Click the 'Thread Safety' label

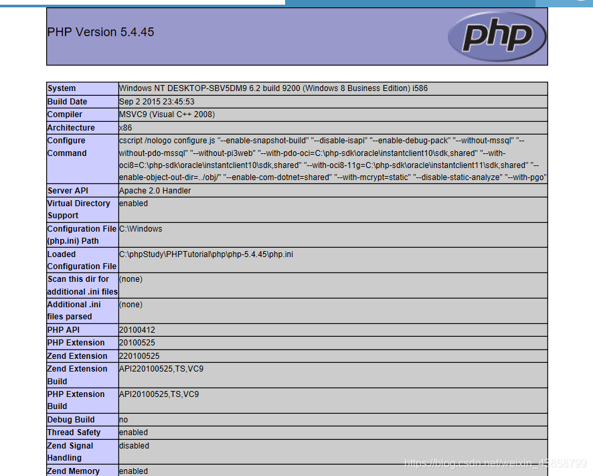(x=74, y=432)
